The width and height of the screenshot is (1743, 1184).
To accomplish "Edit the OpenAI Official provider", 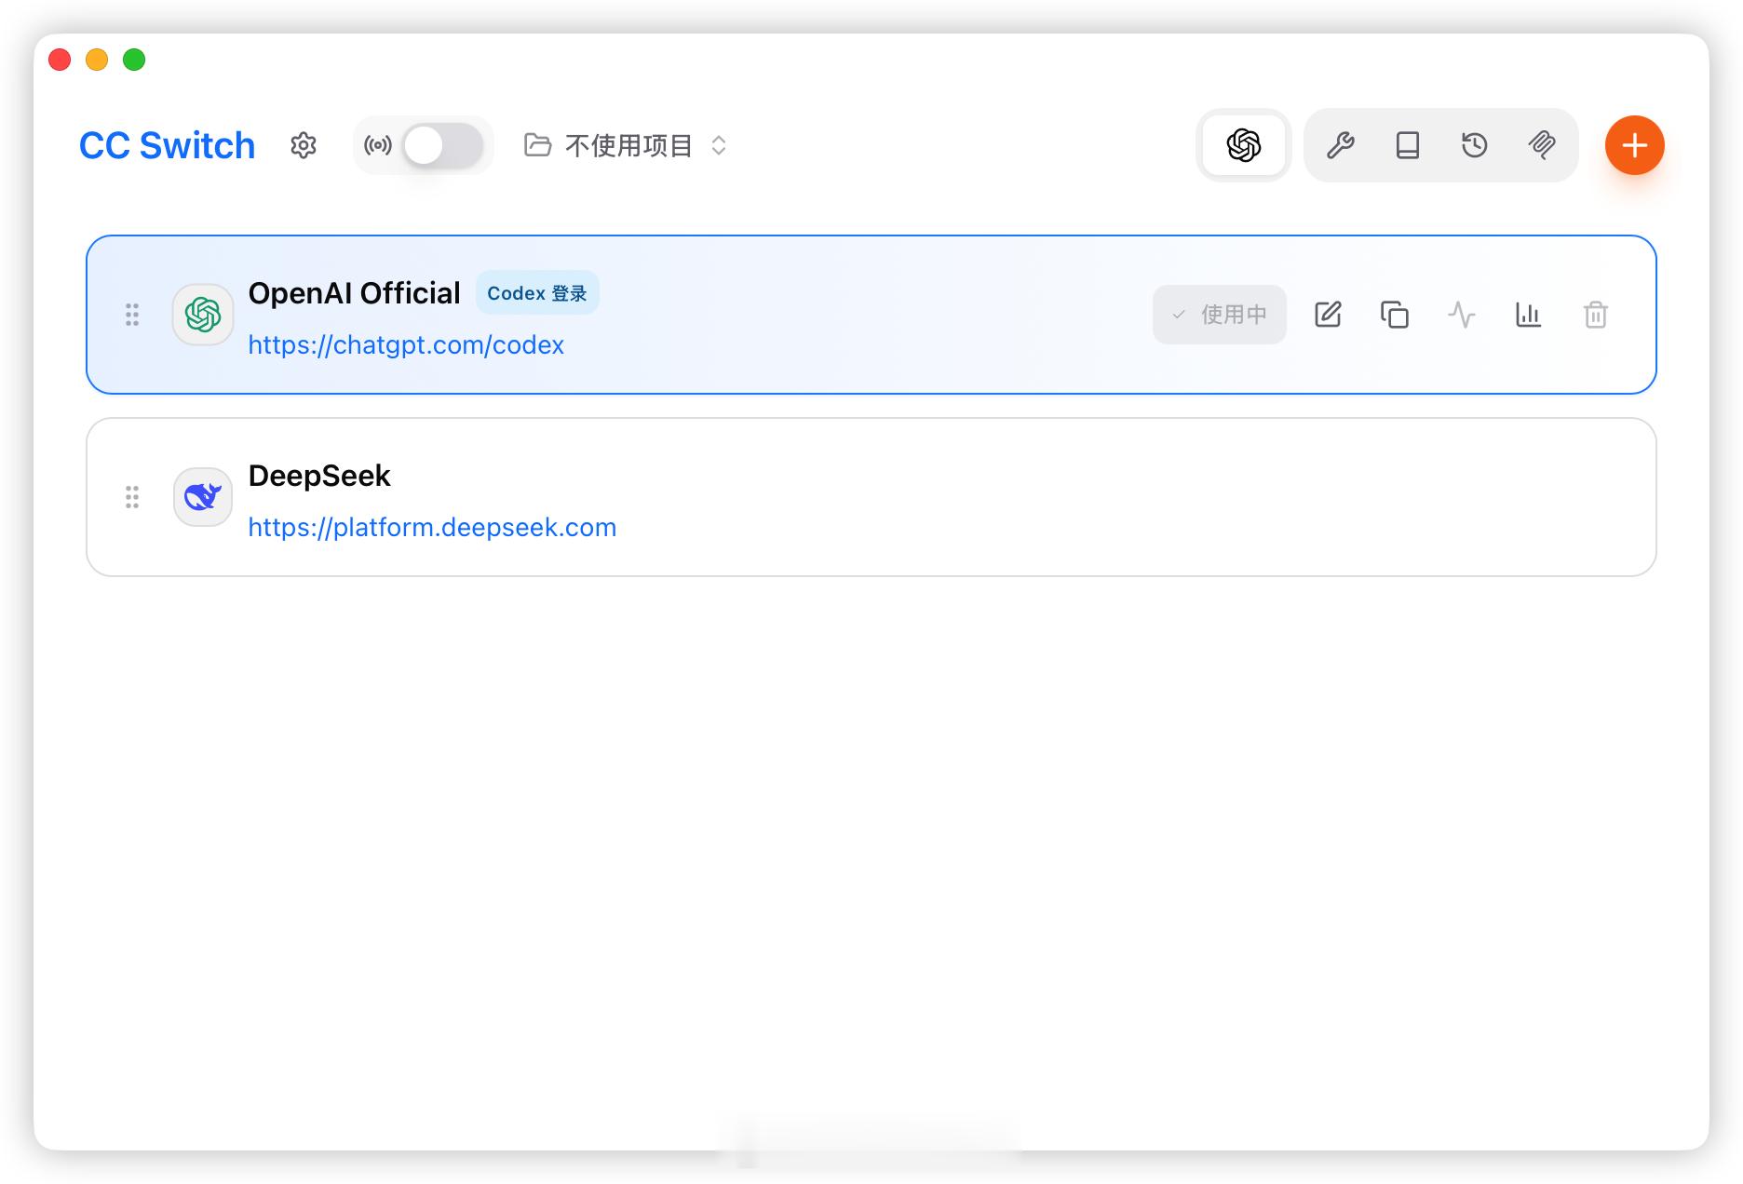I will (x=1328, y=315).
